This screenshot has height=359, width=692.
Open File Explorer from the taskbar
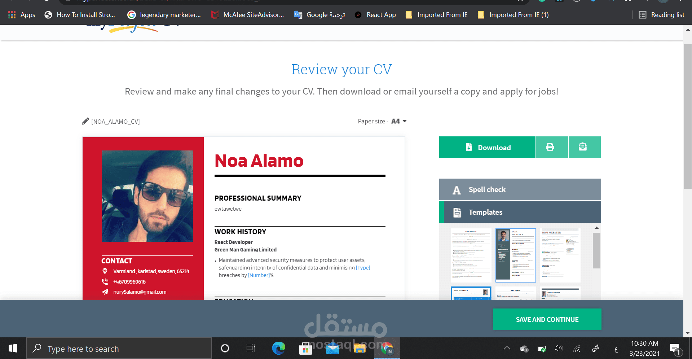pyautogui.click(x=360, y=348)
